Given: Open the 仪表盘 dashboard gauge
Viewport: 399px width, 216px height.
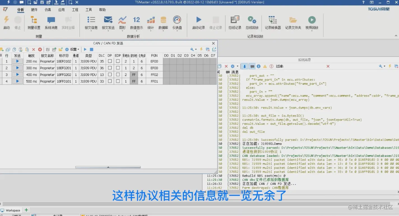Looking at the screenshot, I should (x=177, y=23).
